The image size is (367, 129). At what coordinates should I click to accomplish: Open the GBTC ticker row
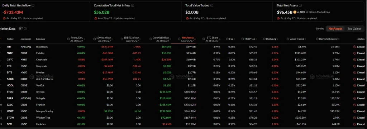[10, 59]
